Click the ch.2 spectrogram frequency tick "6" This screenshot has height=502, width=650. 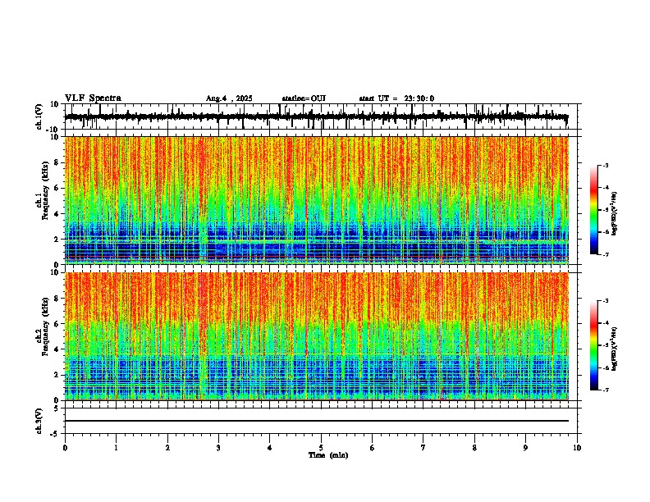pyautogui.click(x=57, y=324)
